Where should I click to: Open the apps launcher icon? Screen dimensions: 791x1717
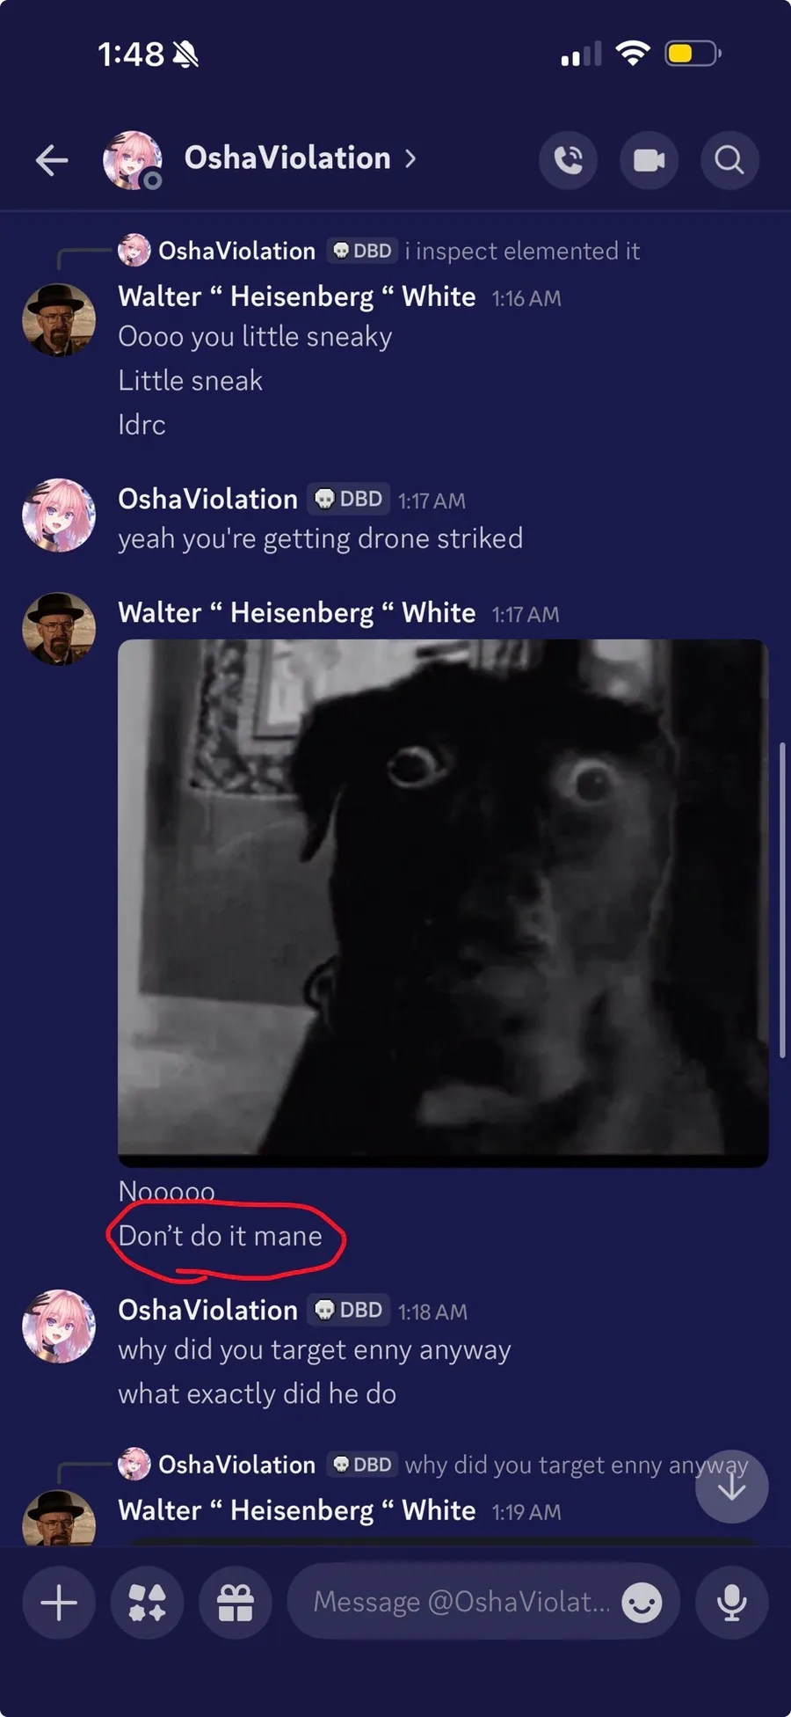pos(147,1602)
